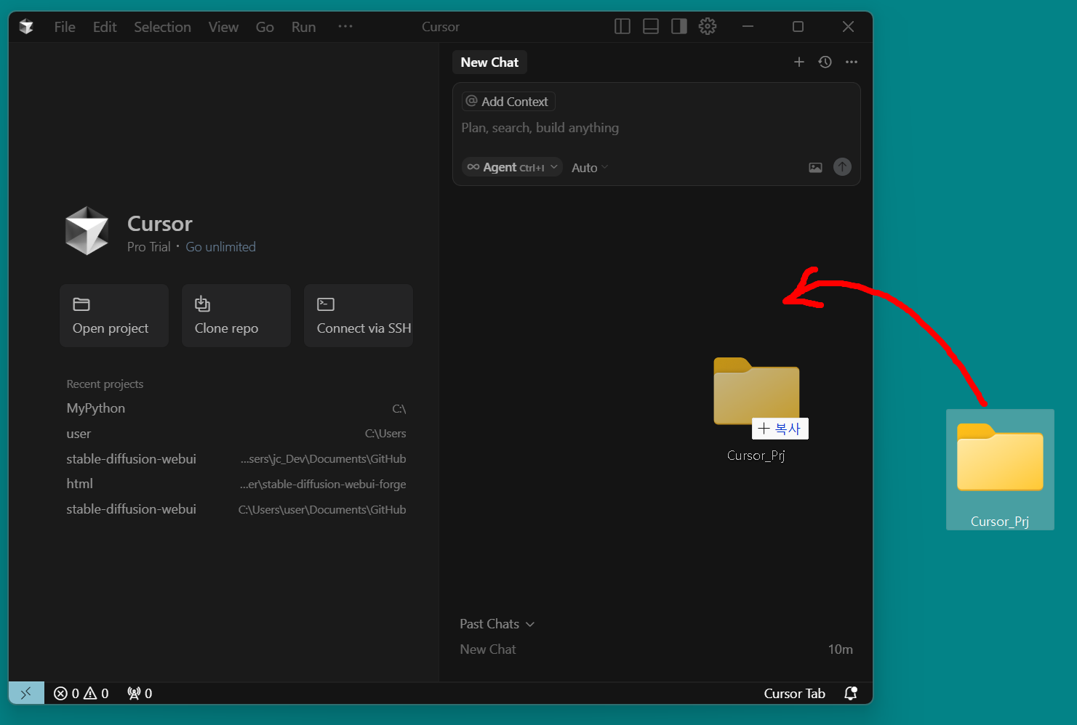
Task: Click the Pro Trial label
Action: [148, 247]
